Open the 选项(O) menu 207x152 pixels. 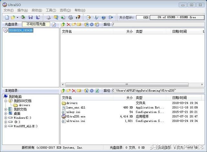pos(65,10)
